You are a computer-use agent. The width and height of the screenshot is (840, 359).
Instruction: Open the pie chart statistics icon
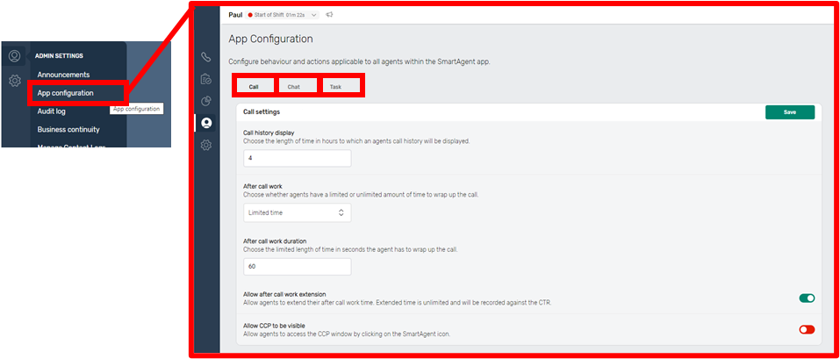click(x=205, y=101)
